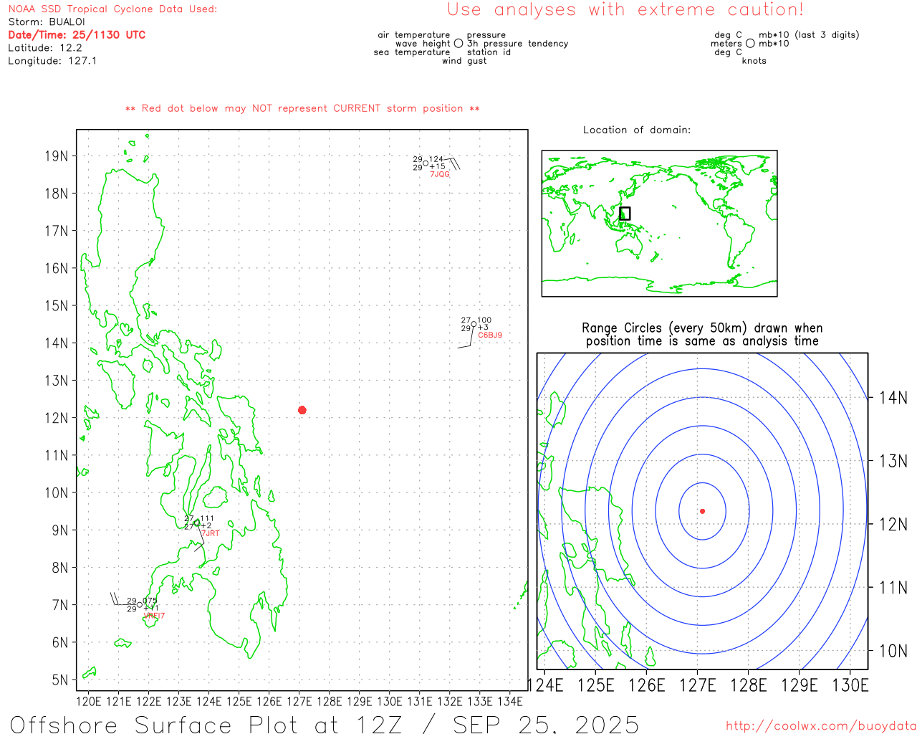
Task: Click the Storm: BUALOI label
Action: point(47,22)
